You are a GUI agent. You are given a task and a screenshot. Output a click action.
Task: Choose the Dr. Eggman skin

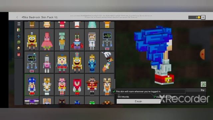point(92,85)
